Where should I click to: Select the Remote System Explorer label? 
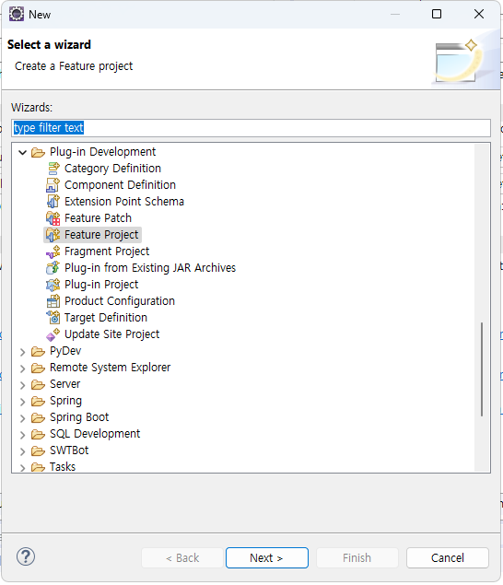110,368
